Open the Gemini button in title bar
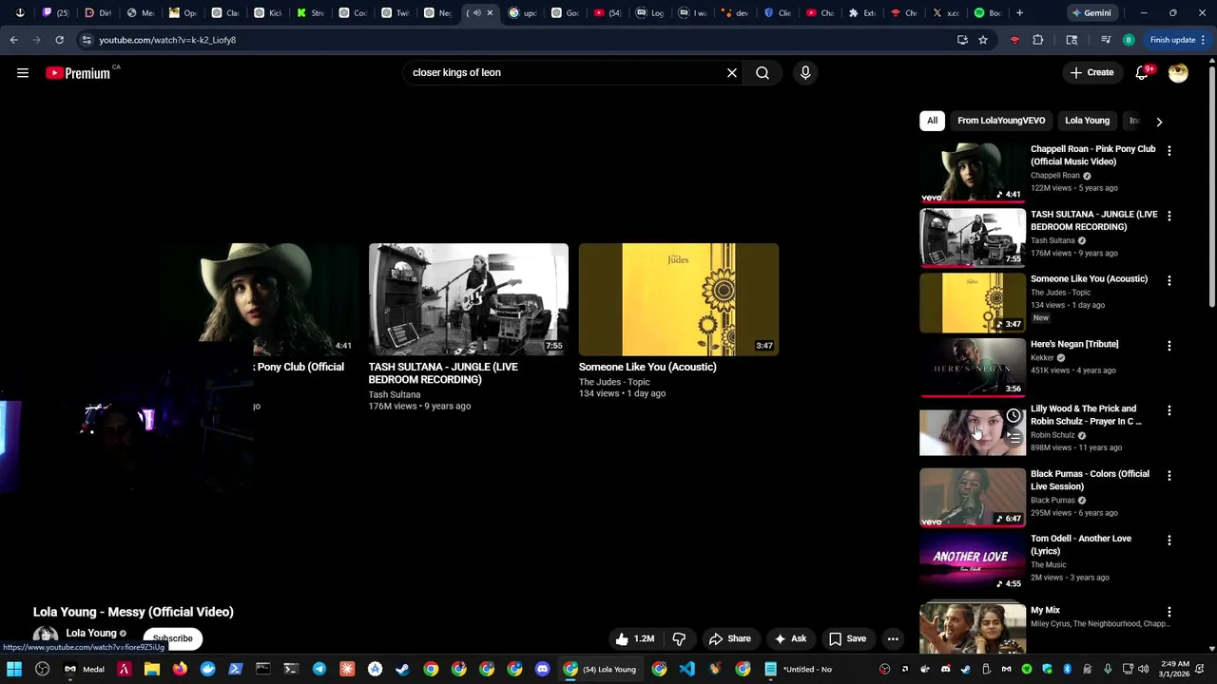1217x684 pixels. click(x=1091, y=13)
